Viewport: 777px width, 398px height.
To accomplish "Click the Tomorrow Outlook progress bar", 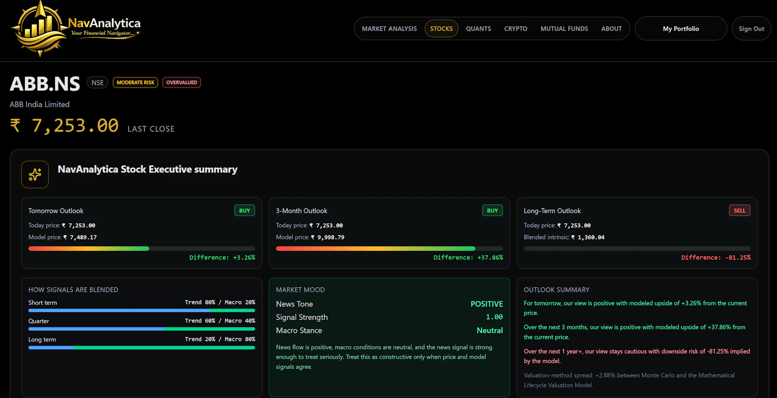I will click(x=141, y=249).
